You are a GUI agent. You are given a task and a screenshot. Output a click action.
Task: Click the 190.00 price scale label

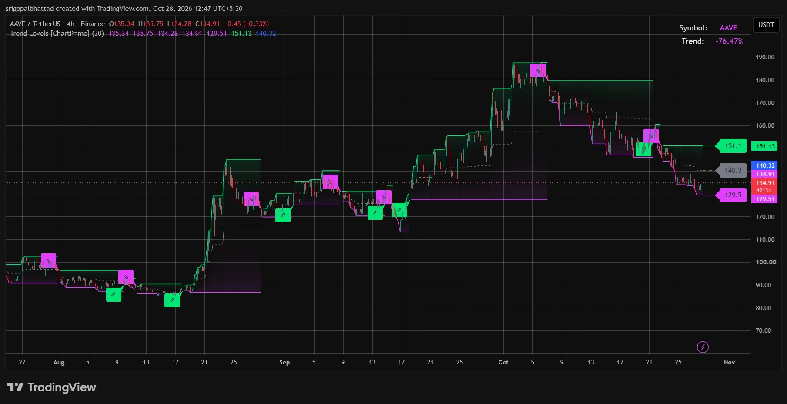tap(765, 57)
